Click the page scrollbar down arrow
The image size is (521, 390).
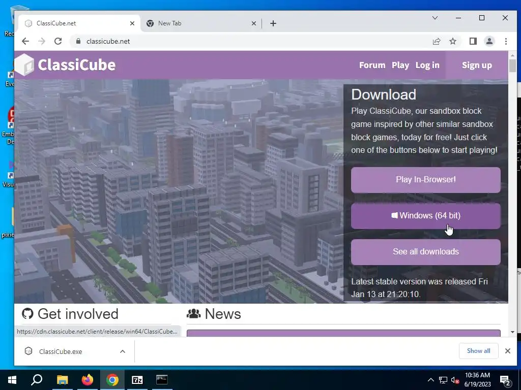tap(512, 332)
